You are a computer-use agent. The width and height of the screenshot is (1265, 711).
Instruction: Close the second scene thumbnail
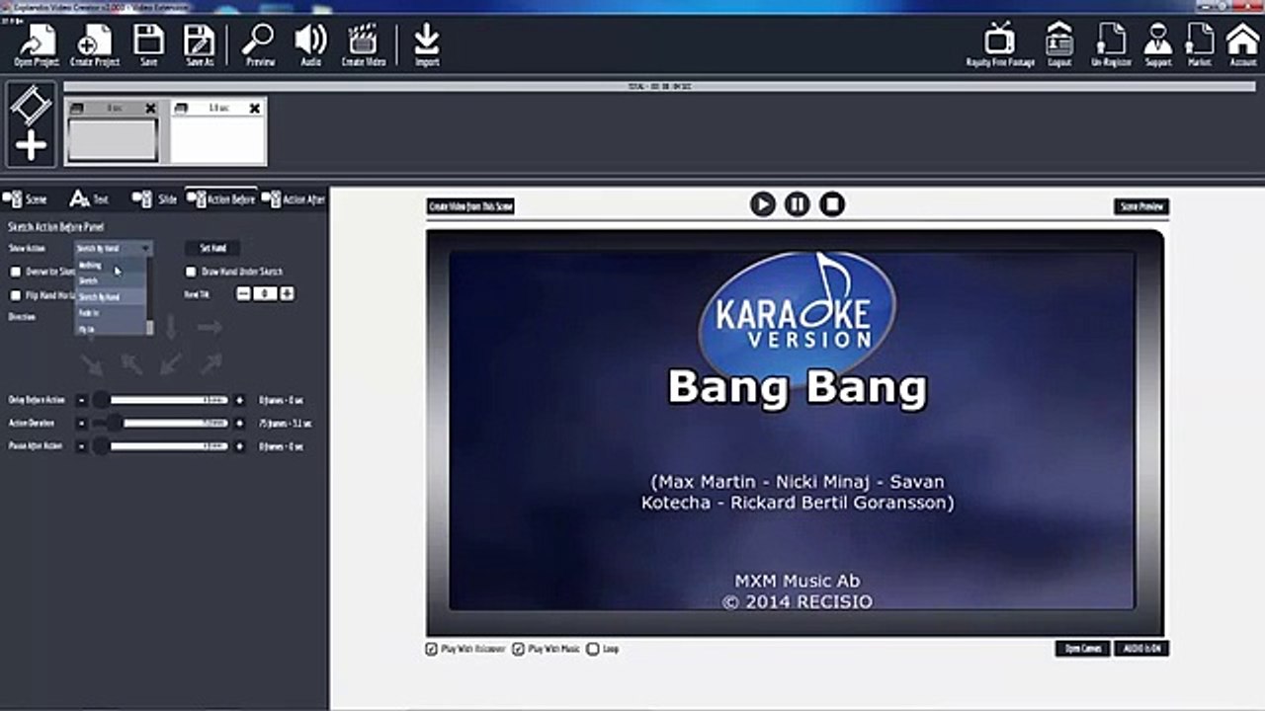(254, 109)
